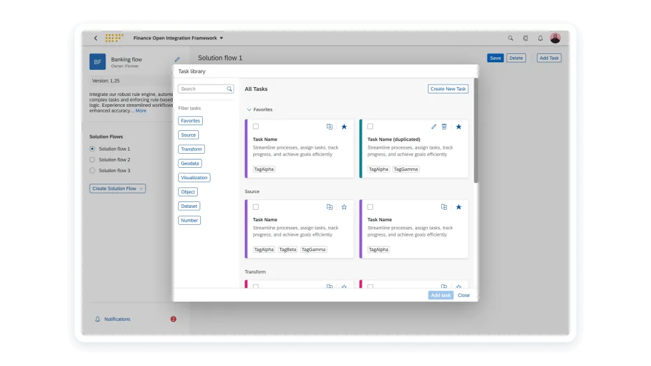This screenshot has height=366, width=651.
Task: Favorite the Source task with TagBeta
Action: tap(344, 207)
